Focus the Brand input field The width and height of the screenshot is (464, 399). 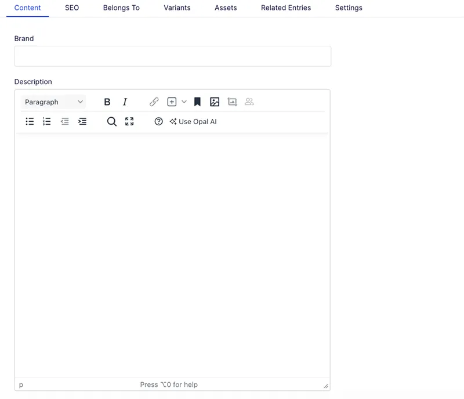point(172,56)
